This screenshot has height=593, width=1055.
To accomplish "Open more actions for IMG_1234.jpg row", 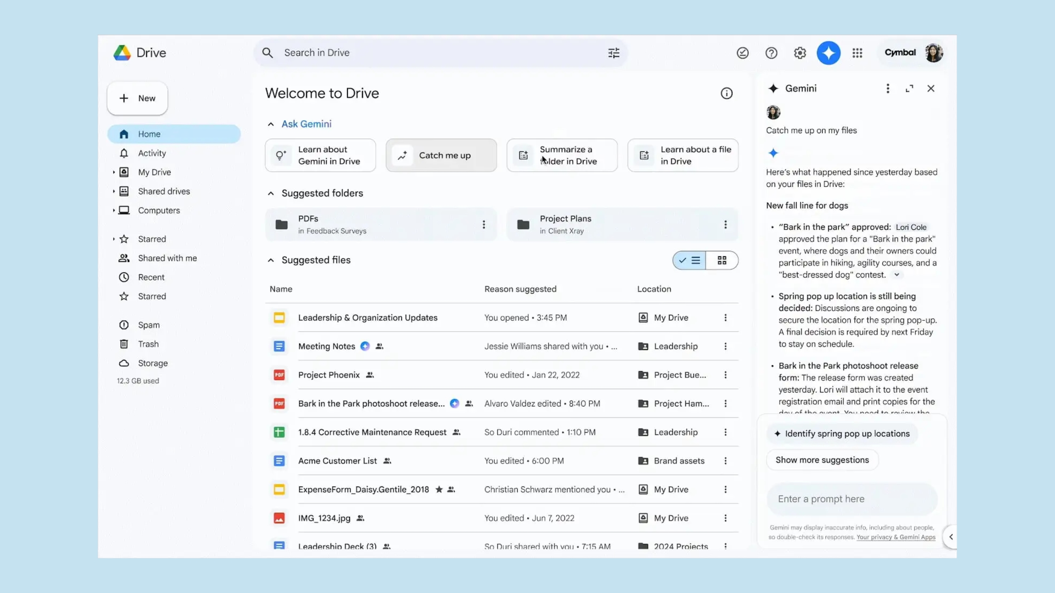I will (x=725, y=518).
